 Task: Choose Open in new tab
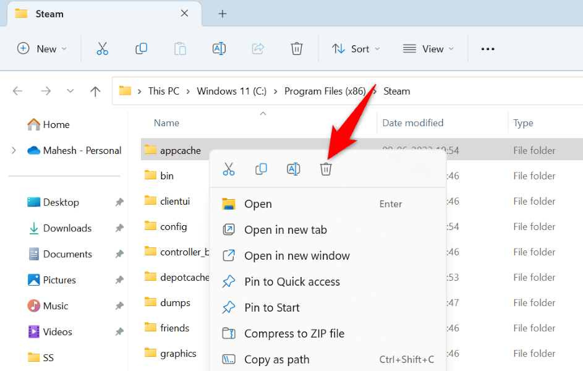pos(328,230)
